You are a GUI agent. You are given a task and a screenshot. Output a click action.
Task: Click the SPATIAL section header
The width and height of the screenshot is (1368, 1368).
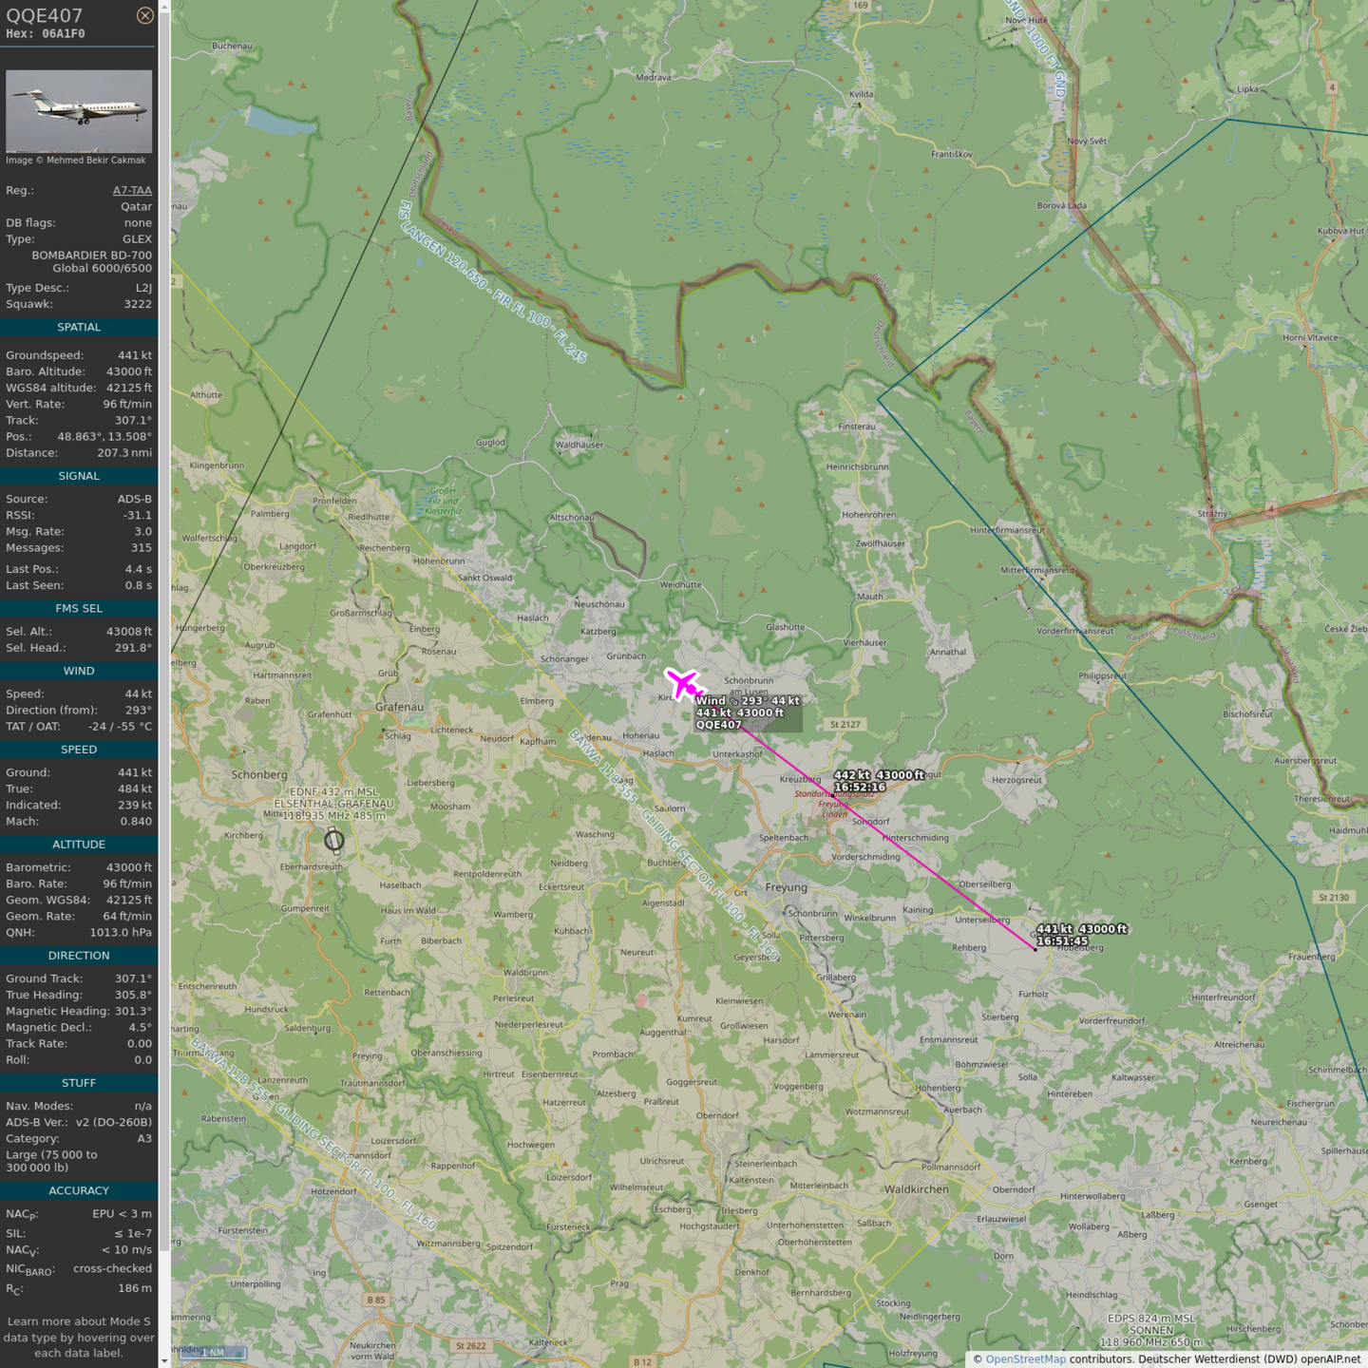(79, 327)
